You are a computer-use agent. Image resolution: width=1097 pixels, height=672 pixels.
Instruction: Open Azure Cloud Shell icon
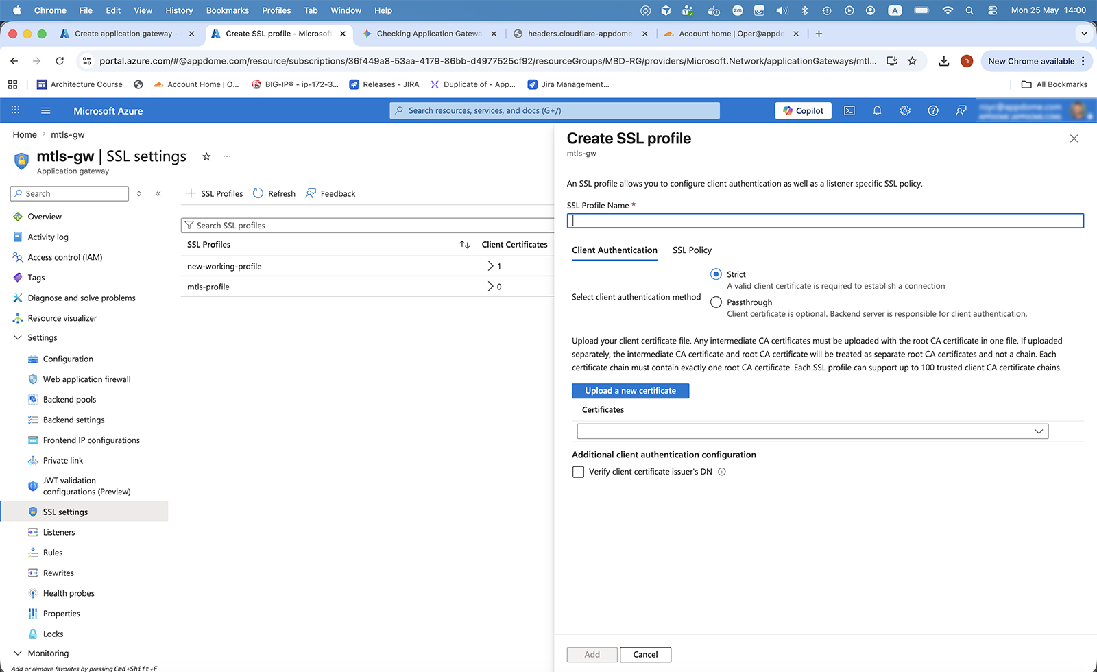click(x=849, y=110)
